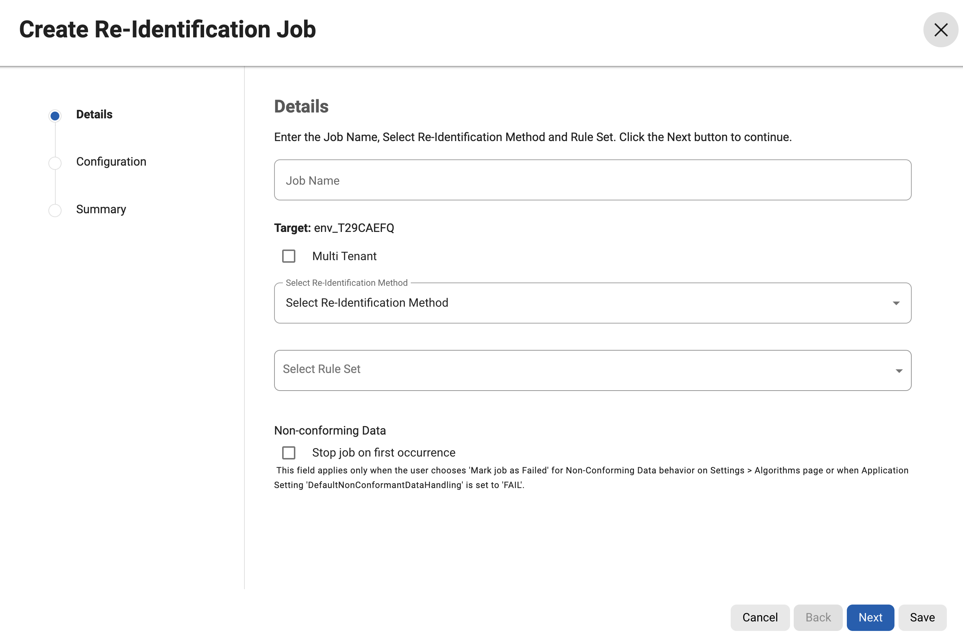Click the blue Details step indicator circle
The height and width of the screenshot is (639, 963).
[x=55, y=116]
